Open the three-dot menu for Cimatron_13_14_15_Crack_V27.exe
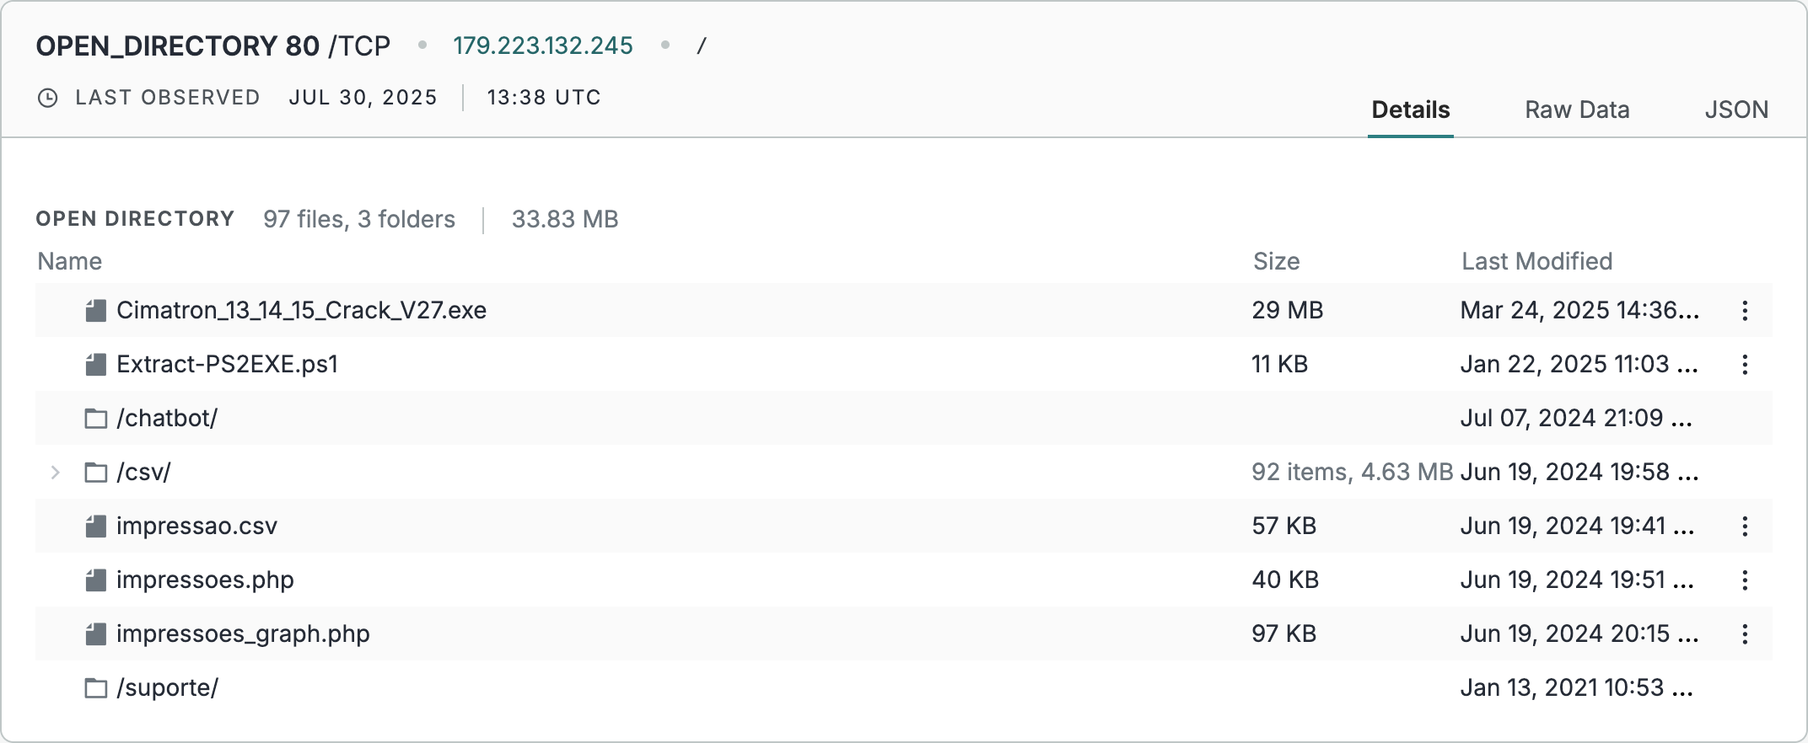1808x743 pixels. pyautogui.click(x=1746, y=310)
